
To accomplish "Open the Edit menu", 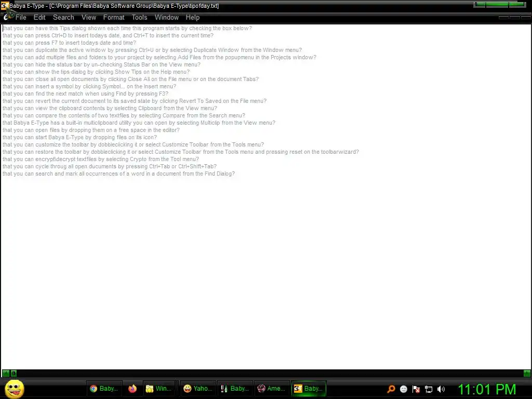I will [x=39, y=17].
